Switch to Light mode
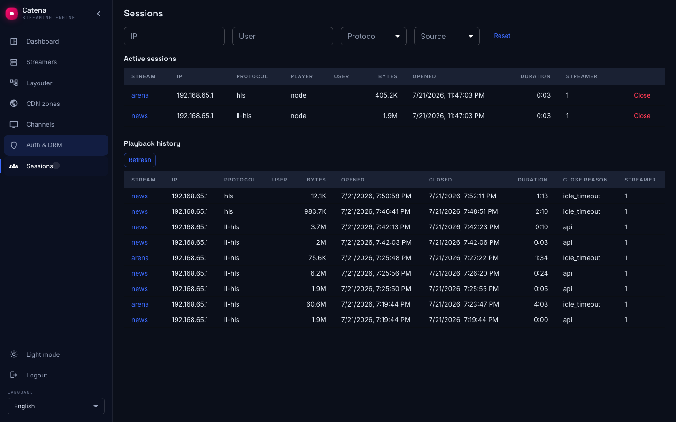This screenshot has height=422, width=676. click(x=56, y=354)
